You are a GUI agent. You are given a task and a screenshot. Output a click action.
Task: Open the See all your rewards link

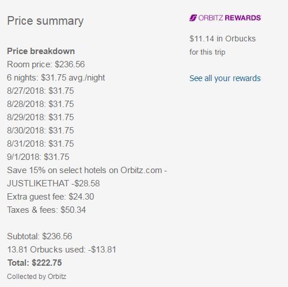point(225,78)
